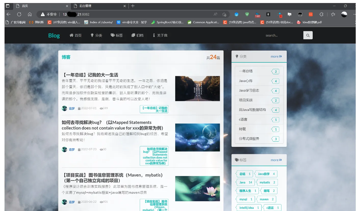Image resolution: width=357 pixels, height=211 pixels.
Task: Select the Java学习日志 category
Action: pyautogui.click(x=259, y=90)
